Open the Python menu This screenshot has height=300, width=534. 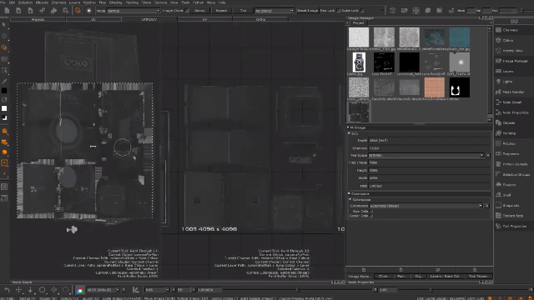pos(198,2)
